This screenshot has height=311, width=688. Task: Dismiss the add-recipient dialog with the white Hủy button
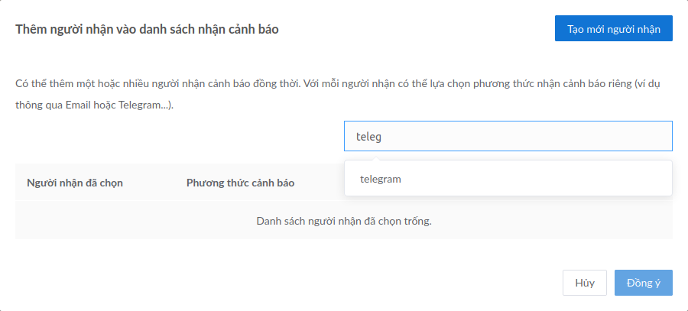coord(585,283)
